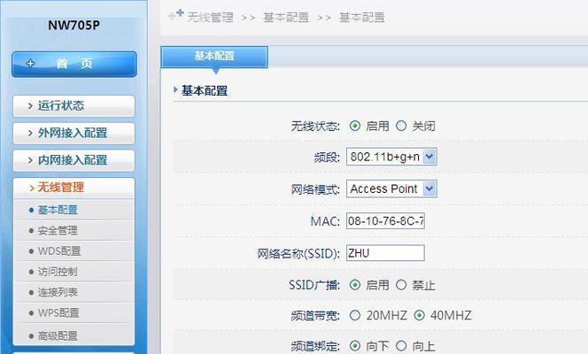Open 高级配置 in the sidebar
This screenshot has height=354, width=588.
(x=58, y=336)
